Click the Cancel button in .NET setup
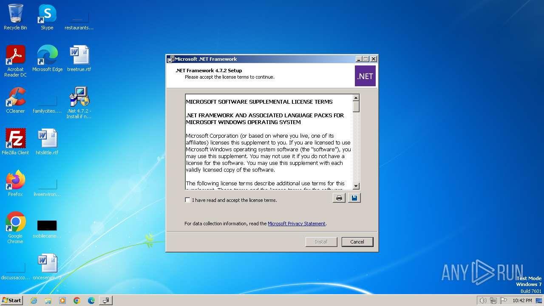The height and width of the screenshot is (306, 544). coord(357,242)
